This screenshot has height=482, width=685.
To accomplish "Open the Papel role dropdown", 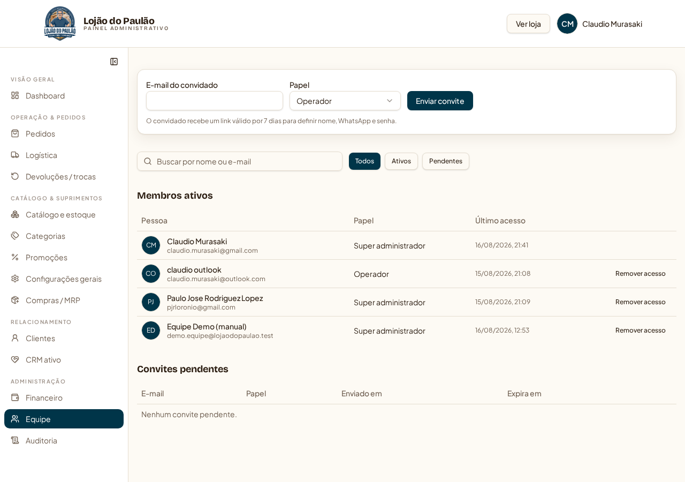I will pos(345,101).
